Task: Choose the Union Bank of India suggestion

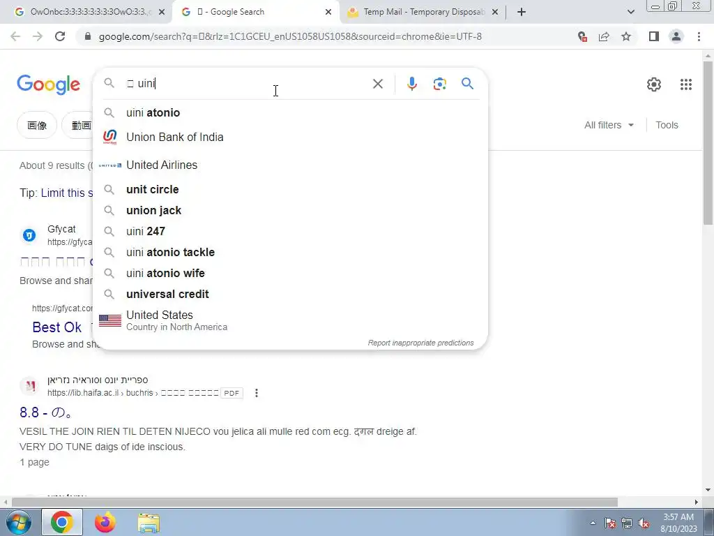Action: (290, 137)
